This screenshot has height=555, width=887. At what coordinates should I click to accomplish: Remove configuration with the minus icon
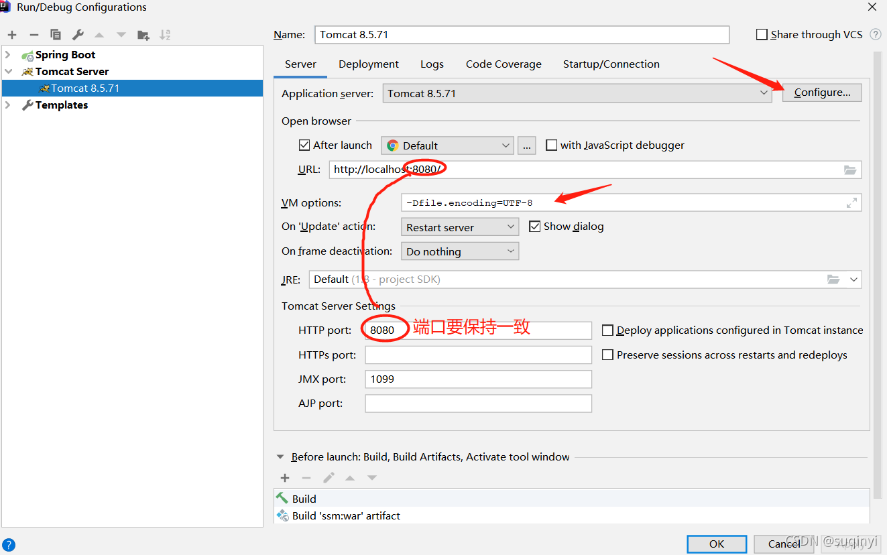click(x=34, y=35)
